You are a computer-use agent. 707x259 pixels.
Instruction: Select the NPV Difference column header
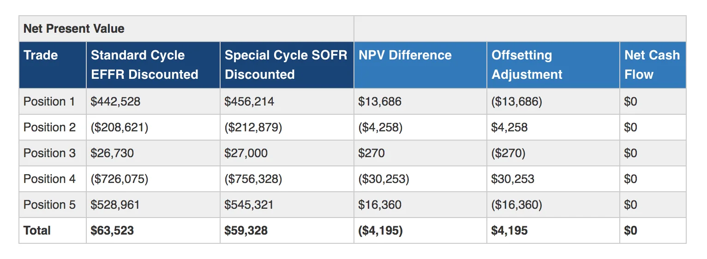point(405,55)
